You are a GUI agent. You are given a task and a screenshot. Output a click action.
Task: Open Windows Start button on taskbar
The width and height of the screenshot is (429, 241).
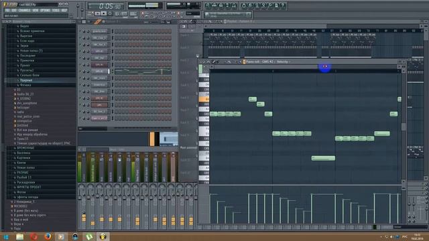coord(6,236)
